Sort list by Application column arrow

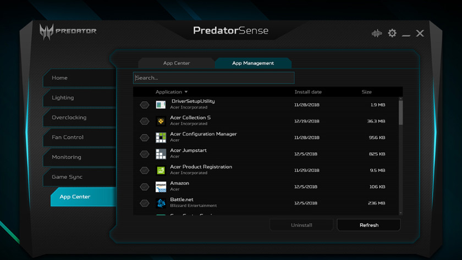(x=186, y=92)
